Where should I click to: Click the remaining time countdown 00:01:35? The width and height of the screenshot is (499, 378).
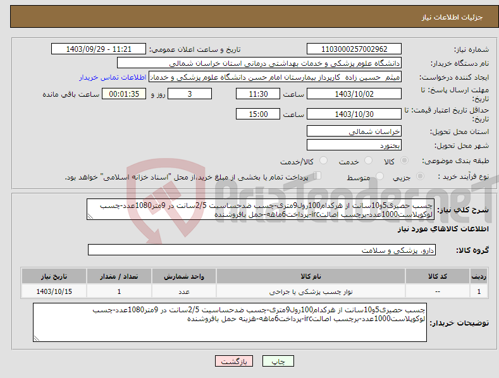[x=124, y=94]
